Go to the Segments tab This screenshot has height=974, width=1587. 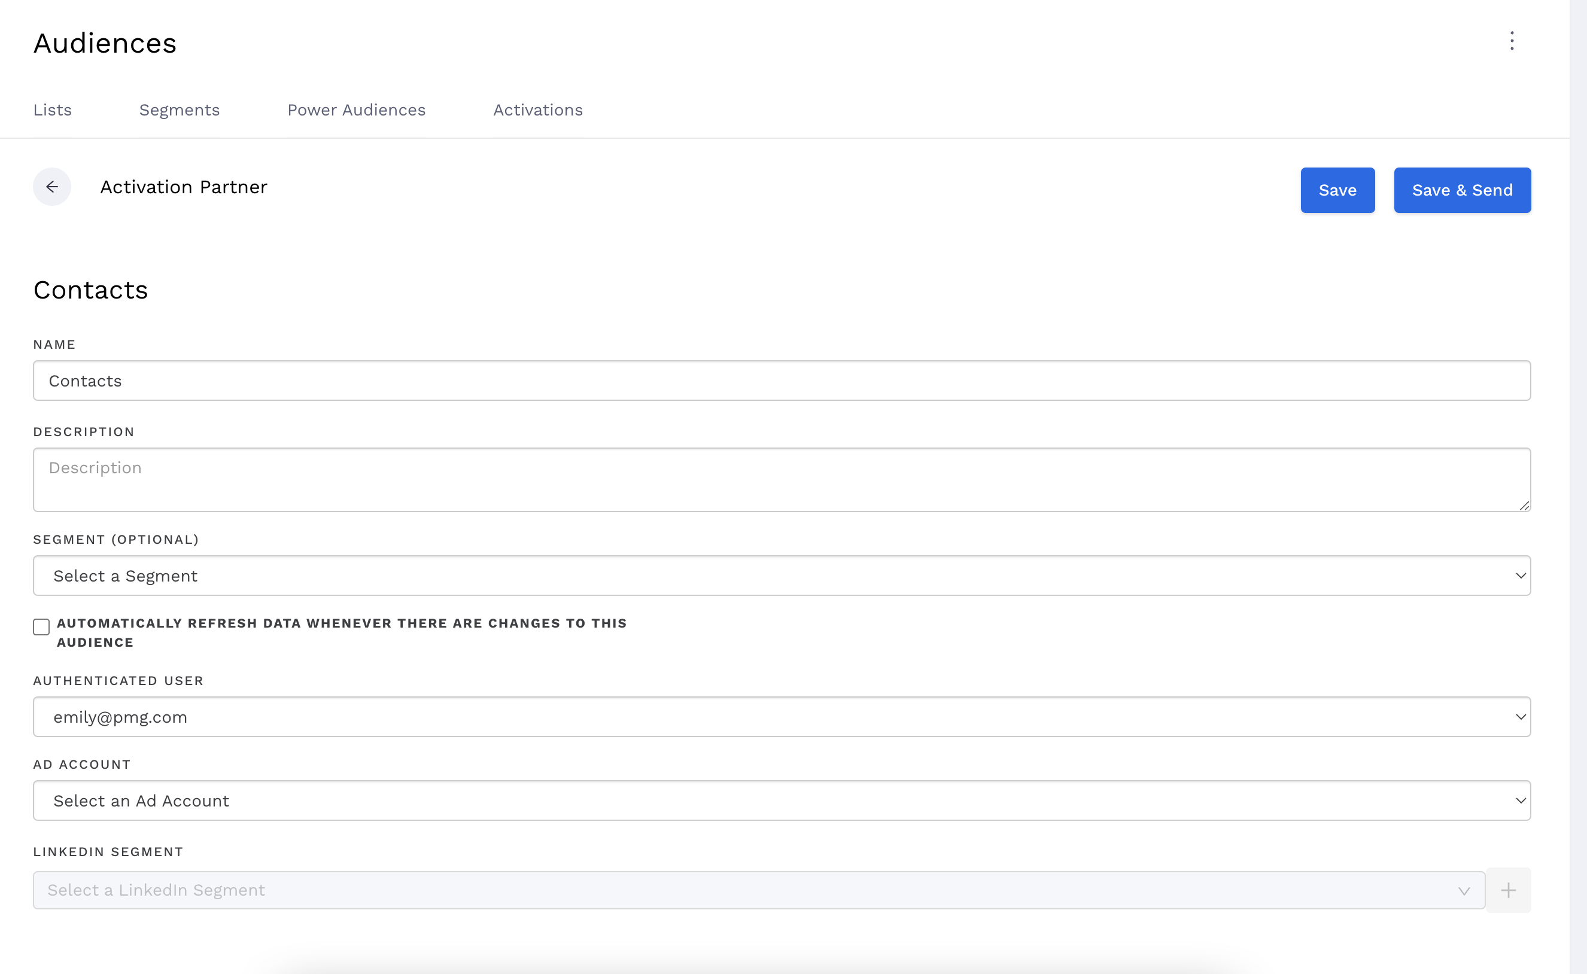179,110
